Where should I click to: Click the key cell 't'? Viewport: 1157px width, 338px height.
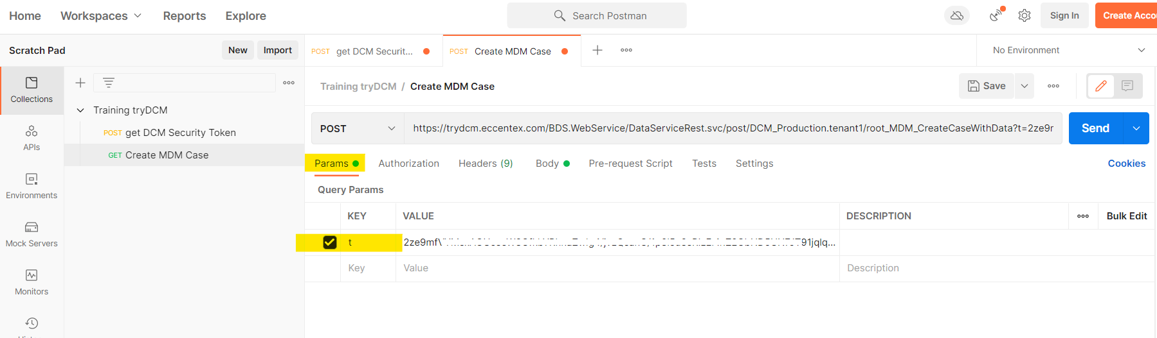[368, 242]
